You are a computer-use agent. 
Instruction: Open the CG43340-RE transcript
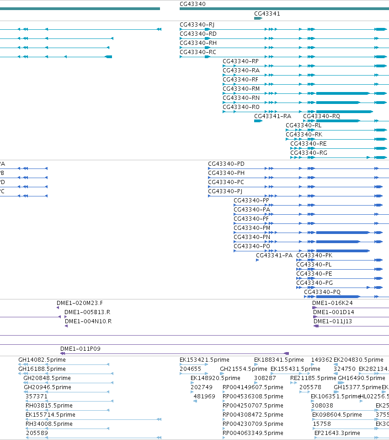(x=309, y=144)
